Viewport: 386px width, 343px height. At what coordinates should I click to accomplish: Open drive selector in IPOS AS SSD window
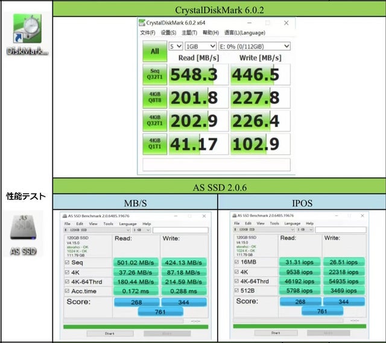coord(264,229)
